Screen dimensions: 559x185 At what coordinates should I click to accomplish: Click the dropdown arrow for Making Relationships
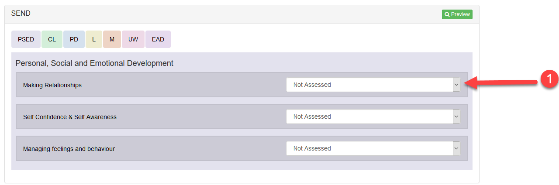[456, 85]
